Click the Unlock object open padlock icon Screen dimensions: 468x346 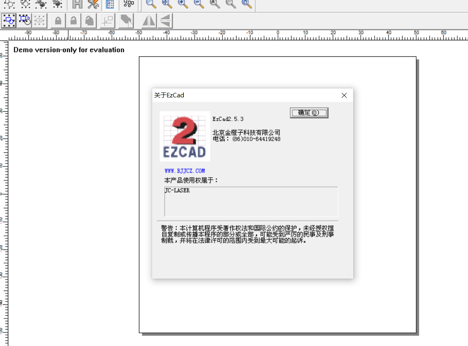tap(74, 21)
